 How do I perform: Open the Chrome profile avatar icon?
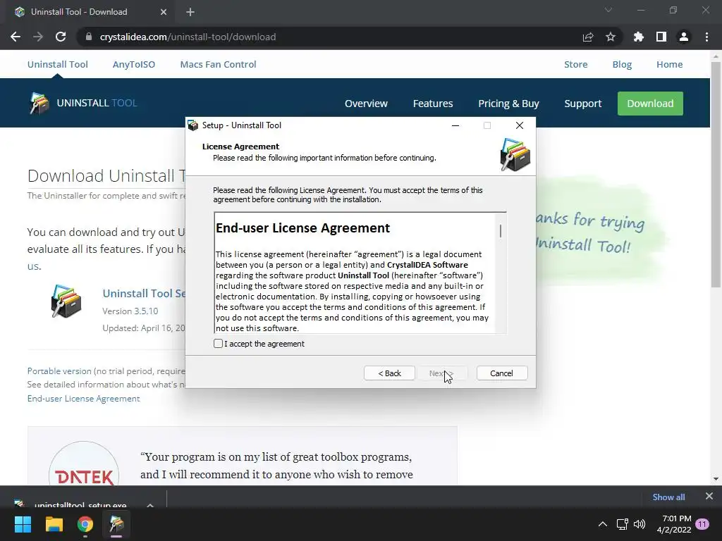pyautogui.click(x=684, y=37)
